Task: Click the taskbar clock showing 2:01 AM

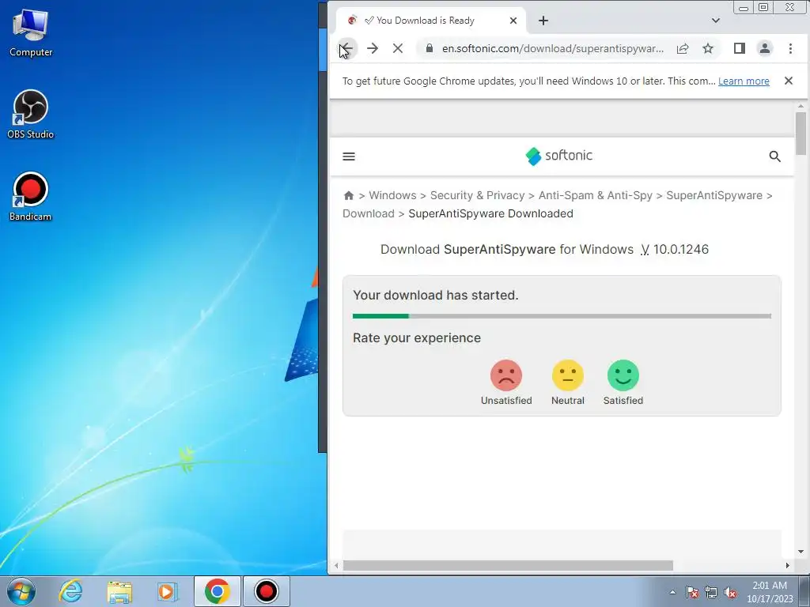Action: pos(770,591)
